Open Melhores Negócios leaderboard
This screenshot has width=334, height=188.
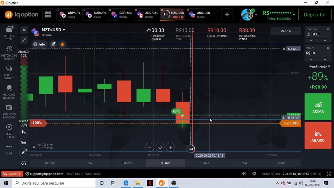(9, 92)
